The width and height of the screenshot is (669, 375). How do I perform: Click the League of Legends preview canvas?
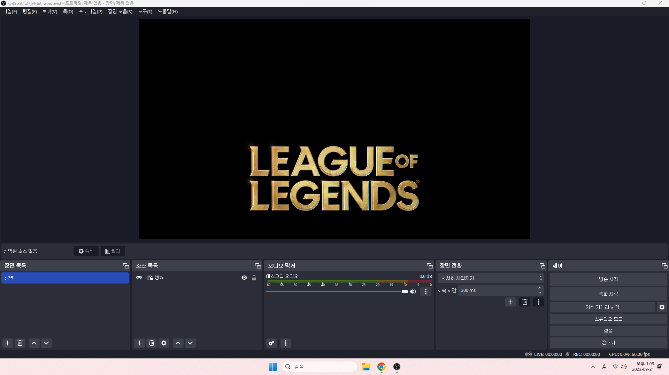pyautogui.click(x=334, y=129)
